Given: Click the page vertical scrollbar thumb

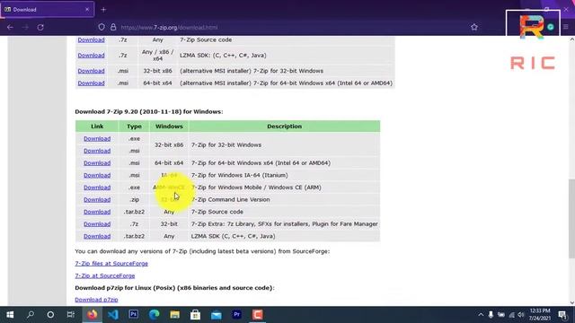Looking at the screenshot, I should tap(571, 219).
